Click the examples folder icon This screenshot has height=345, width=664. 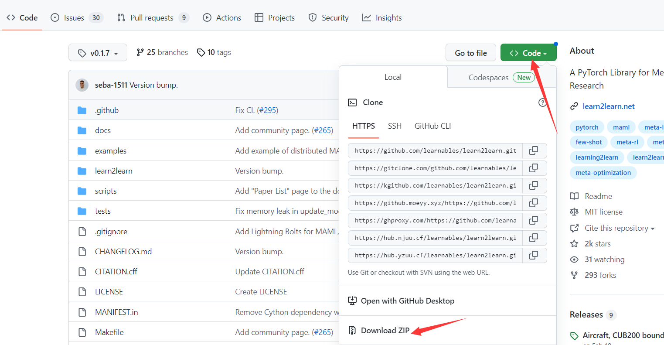pyautogui.click(x=82, y=151)
